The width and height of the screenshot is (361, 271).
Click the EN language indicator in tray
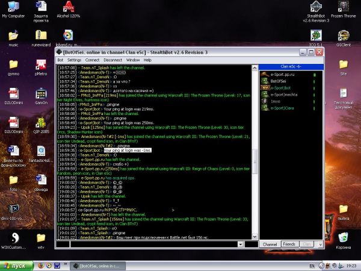coord(312,266)
